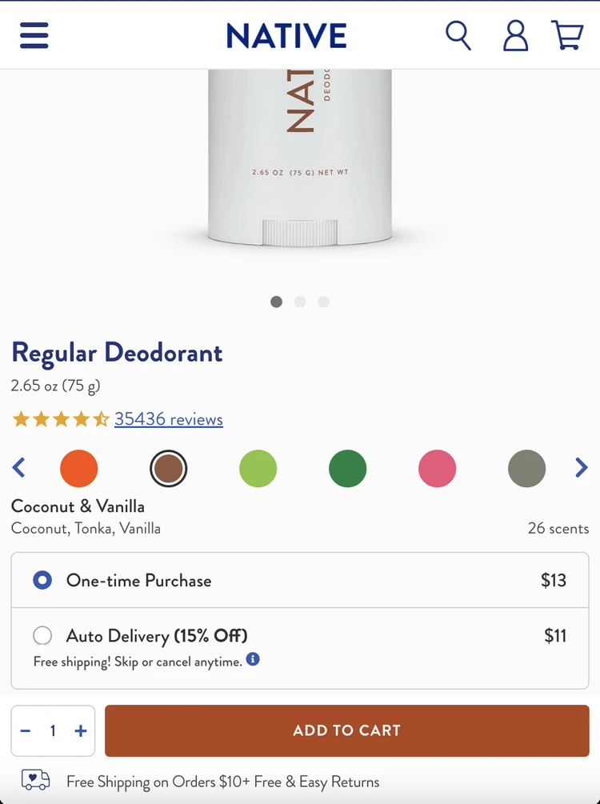Increase quantity with plus button

point(81,730)
